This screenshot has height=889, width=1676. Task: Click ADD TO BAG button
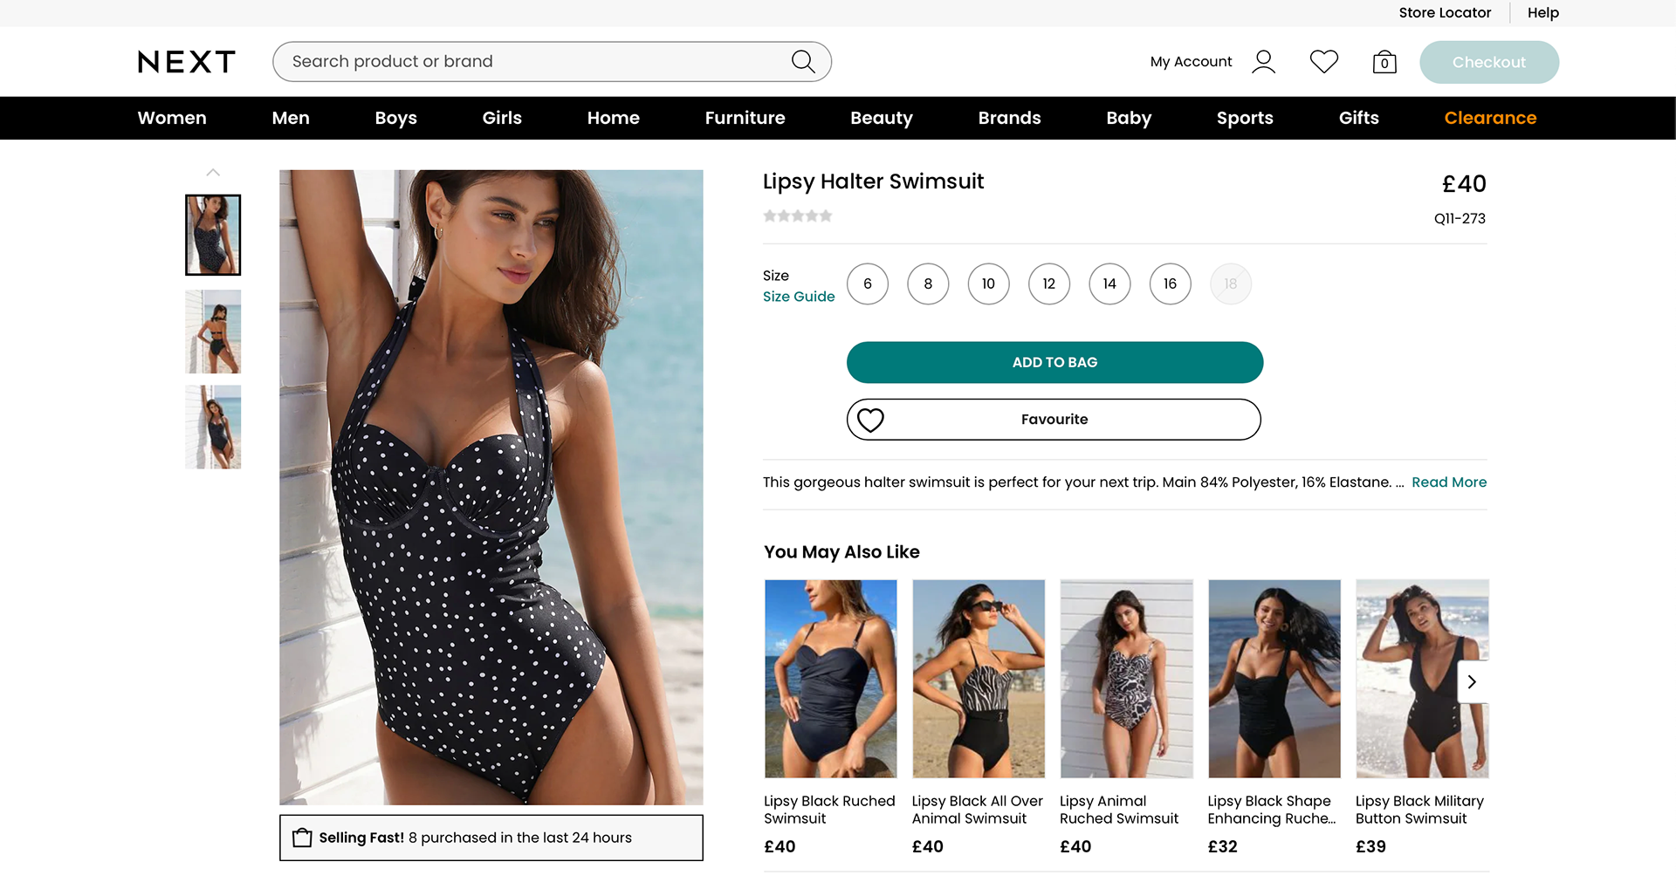click(1054, 362)
